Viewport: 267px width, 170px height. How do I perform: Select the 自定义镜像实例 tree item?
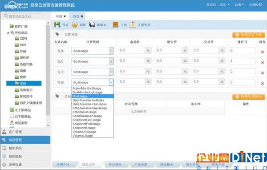(31, 103)
